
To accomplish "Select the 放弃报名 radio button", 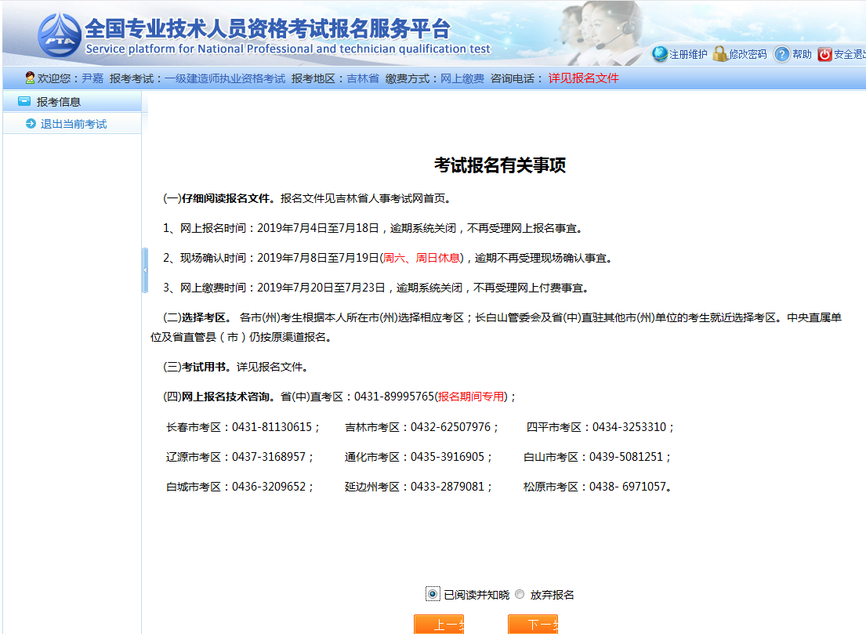I will [x=520, y=595].
